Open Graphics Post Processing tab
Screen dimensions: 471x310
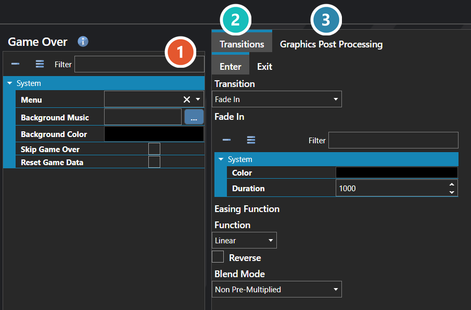(x=331, y=44)
